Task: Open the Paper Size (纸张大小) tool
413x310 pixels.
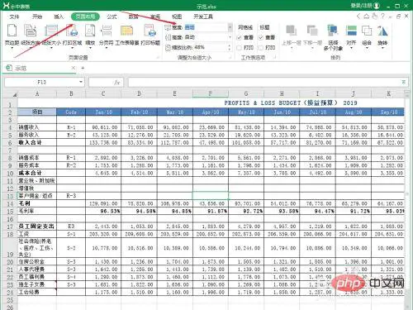Action: [x=51, y=36]
